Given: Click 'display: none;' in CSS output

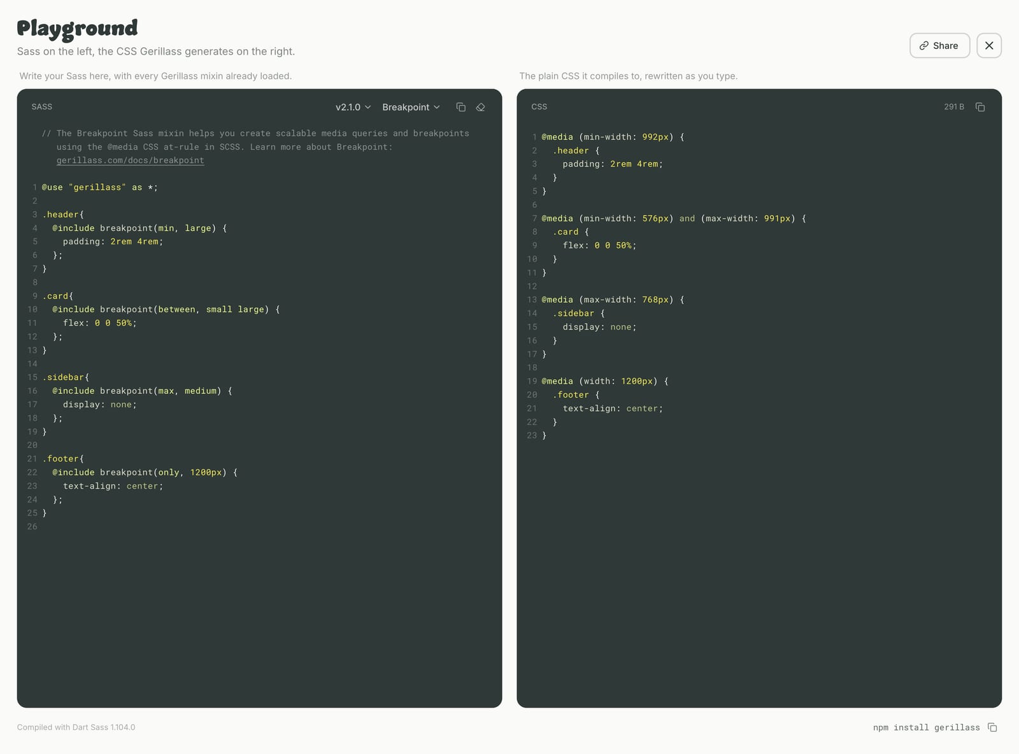Looking at the screenshot, I should [599, 327].
